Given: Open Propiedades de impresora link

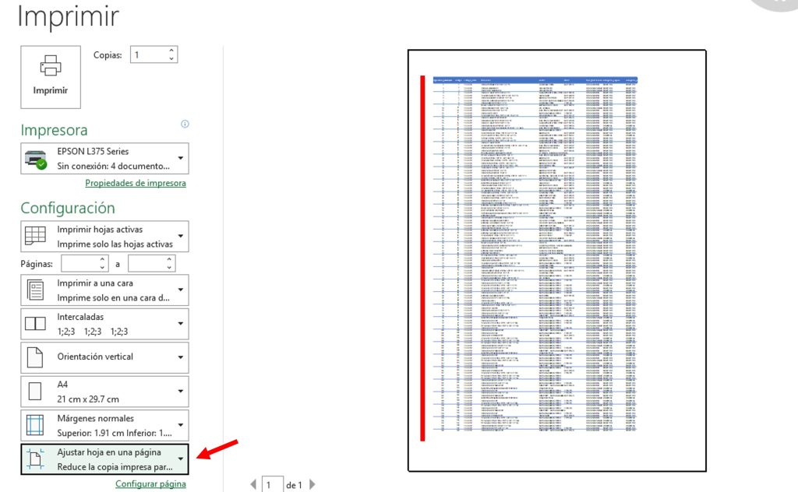Looking at the screenshot, I should [135, 183].
